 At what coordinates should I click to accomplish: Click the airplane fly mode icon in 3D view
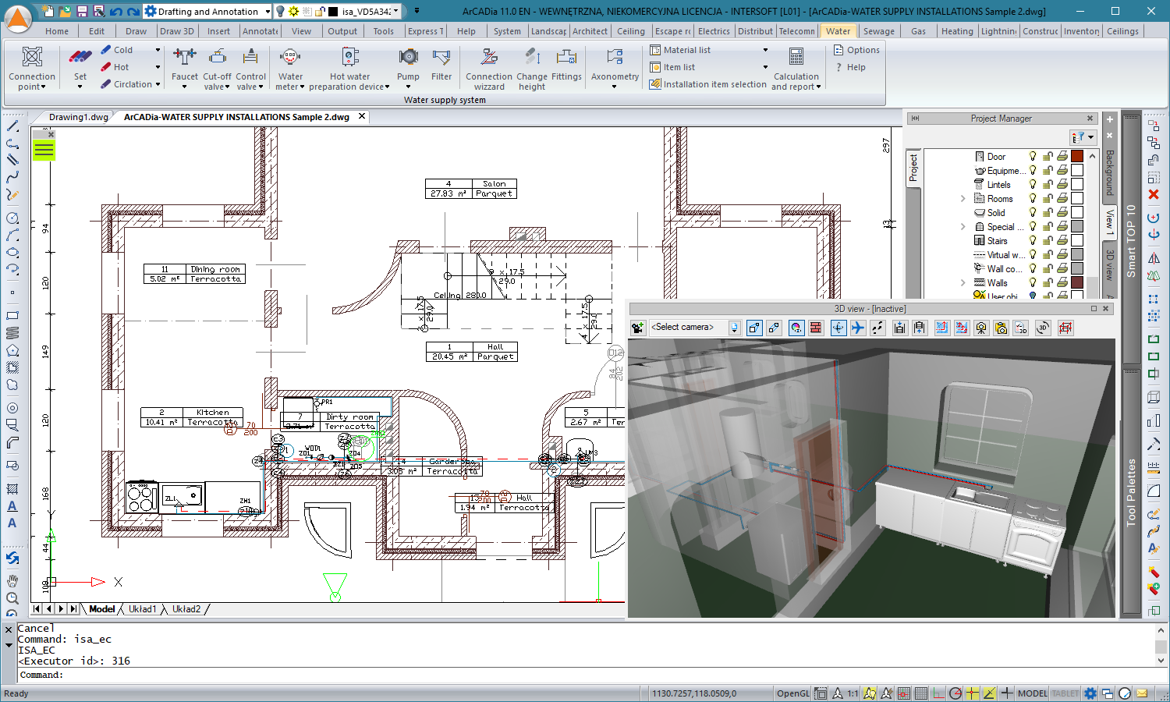858,328
